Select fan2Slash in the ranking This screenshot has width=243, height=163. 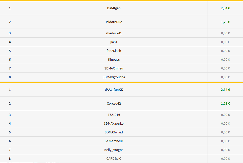pos(114,51)
